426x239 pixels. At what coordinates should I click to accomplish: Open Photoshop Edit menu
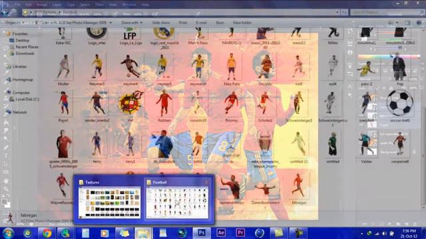pos(28,5)
